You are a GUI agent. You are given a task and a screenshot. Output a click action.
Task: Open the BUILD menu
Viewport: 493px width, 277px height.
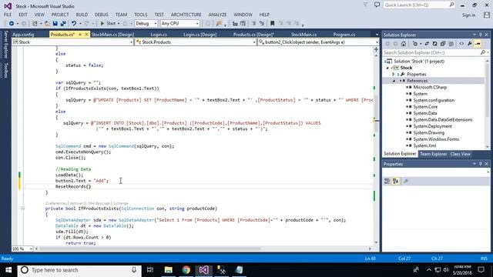[82, 15]
